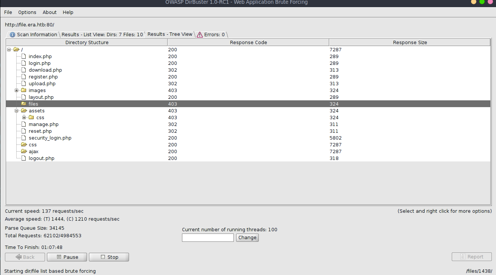Image resolution: width=496 pixels, height=275 pixels.
Task: Click the Scan Information info icon
Action: [12, 35]
